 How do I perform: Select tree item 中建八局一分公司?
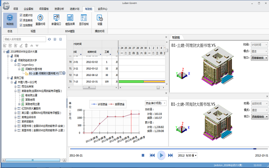(28, 82)
